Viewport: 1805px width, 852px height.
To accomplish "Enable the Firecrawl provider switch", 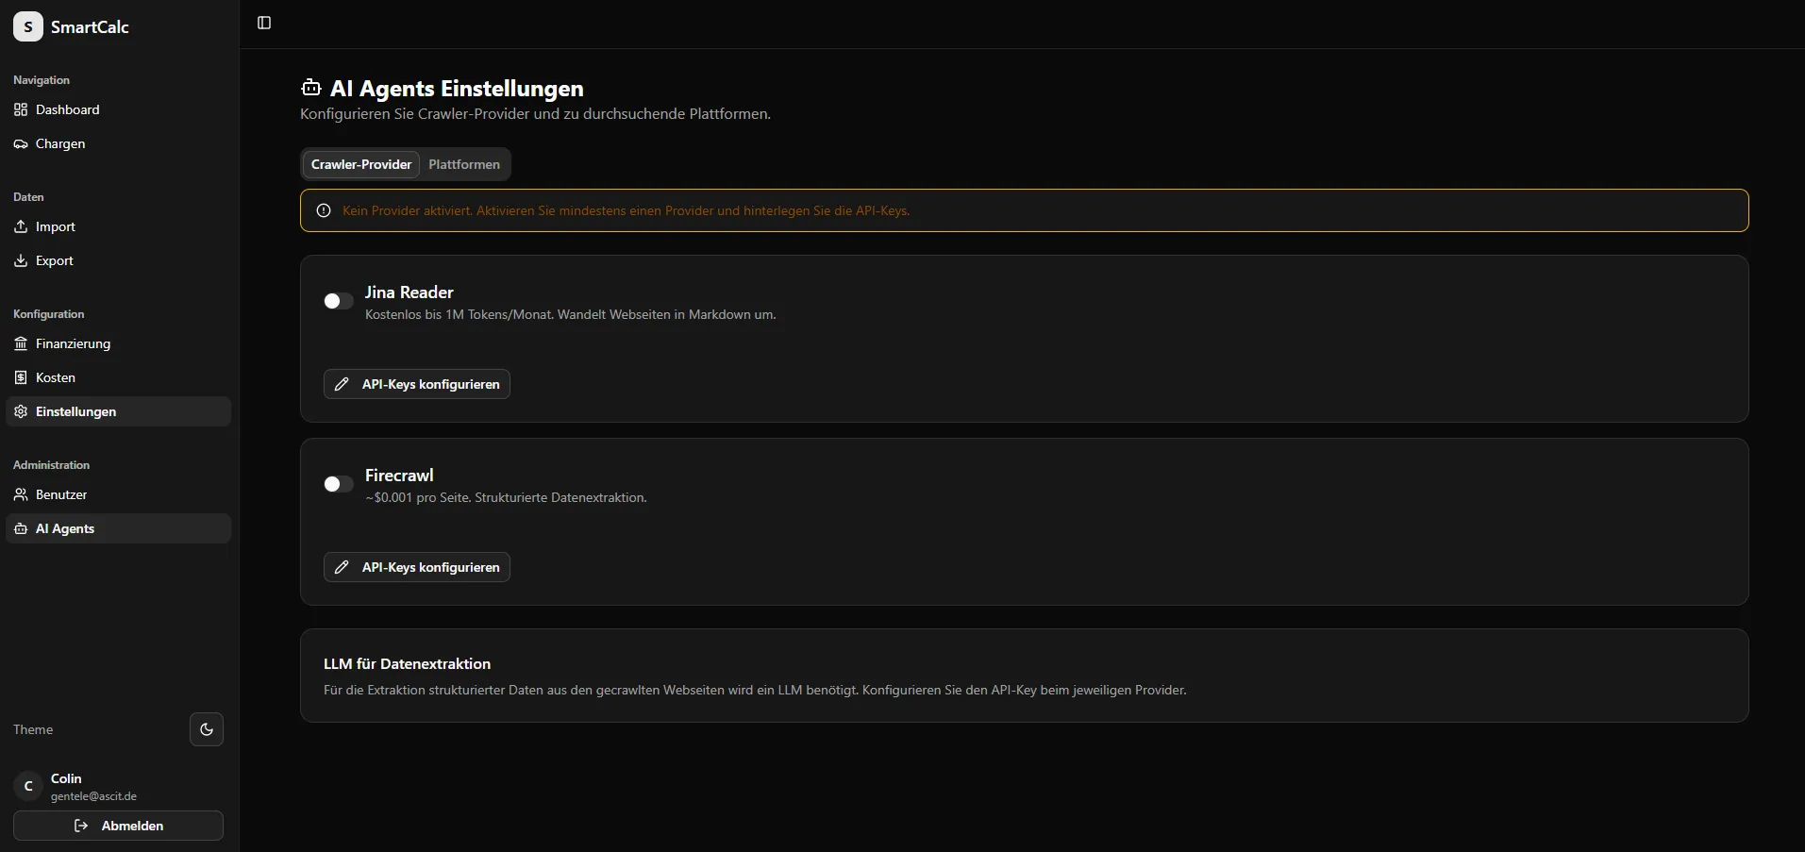I will click(x=338, y=484).
